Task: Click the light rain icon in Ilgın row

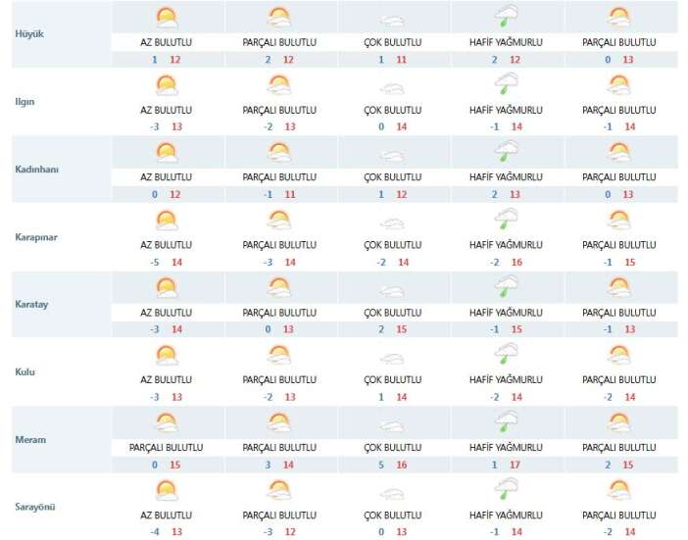Action: click(x=507, y=84)
